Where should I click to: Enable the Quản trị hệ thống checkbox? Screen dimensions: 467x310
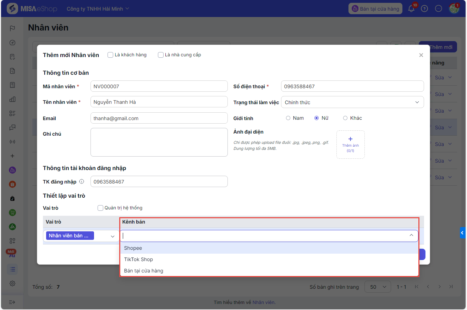[100, 208]
